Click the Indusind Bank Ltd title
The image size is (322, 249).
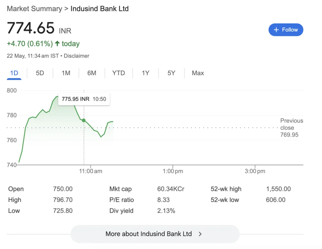tap(100, 8)
